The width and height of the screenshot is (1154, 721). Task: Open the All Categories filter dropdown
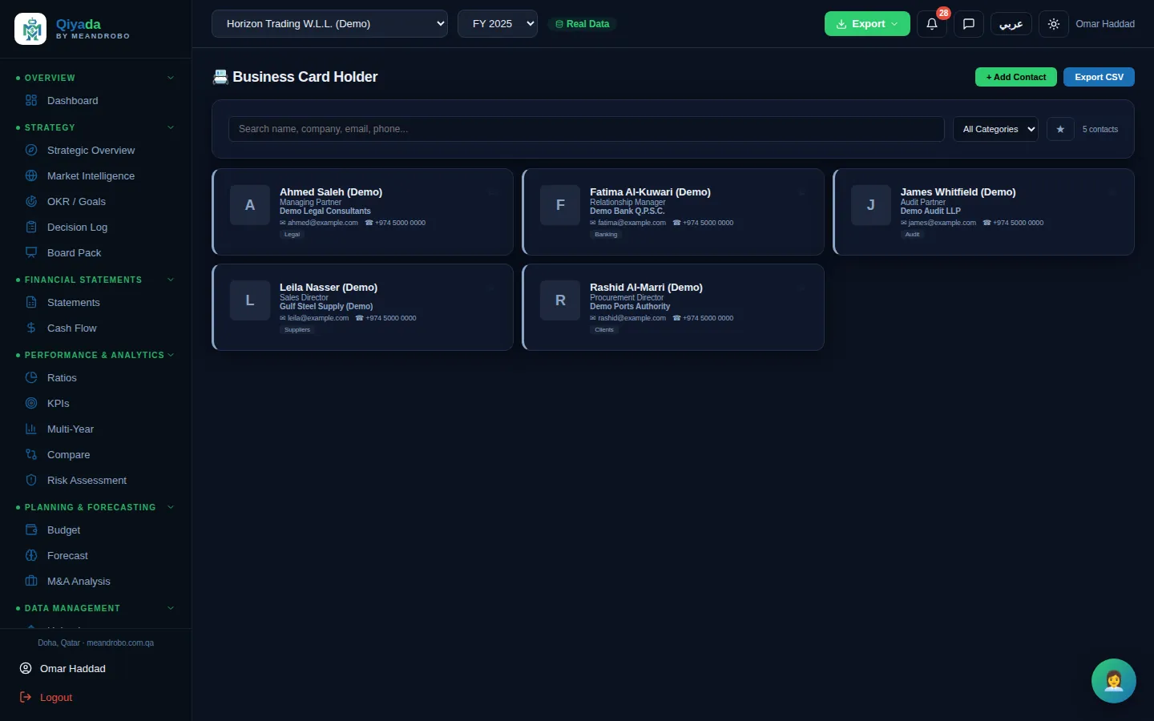click(x=995, y=129)
